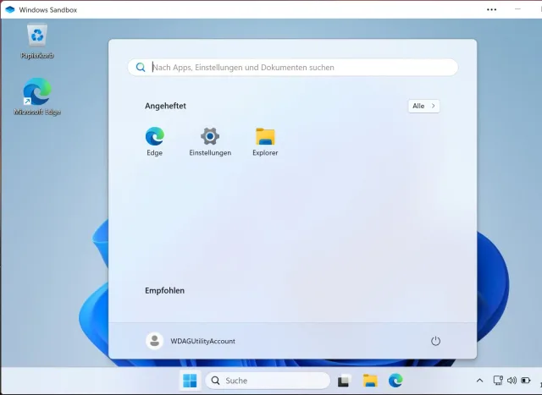Open the WDAGUtilityAccount user profile
The width and height of the screenshot is (542, 395).
(x=191, y=341)
